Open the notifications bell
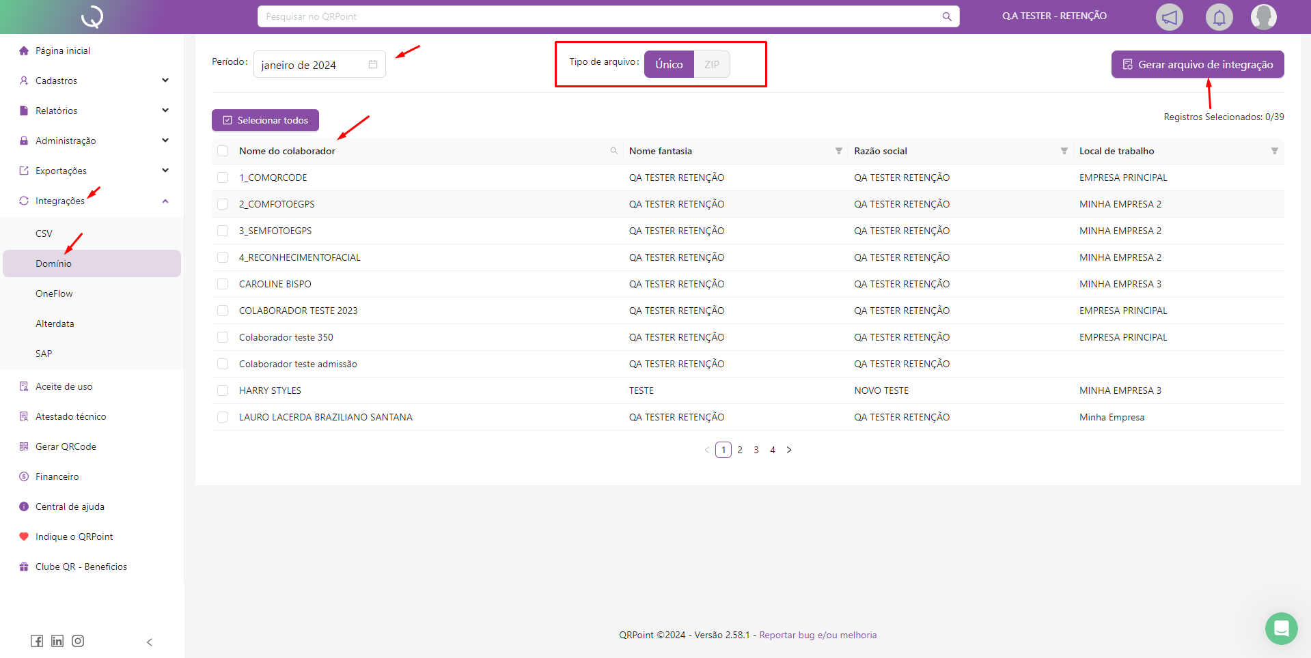This screenshot has width=1311, height=658. [x=1219, y=17]
